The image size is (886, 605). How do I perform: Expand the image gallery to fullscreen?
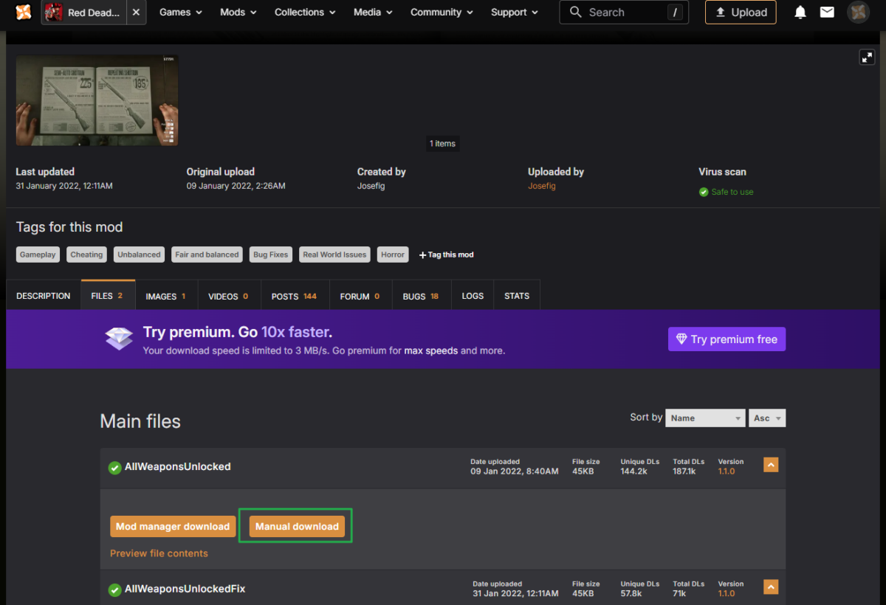(867, 57)
